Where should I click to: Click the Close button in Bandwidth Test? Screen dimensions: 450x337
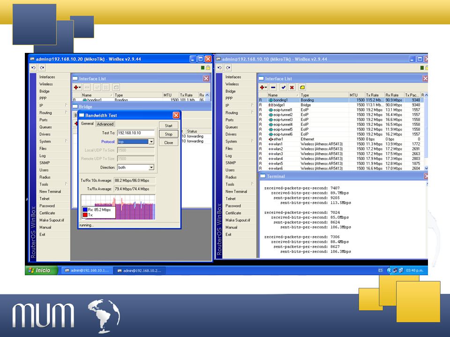168,143
